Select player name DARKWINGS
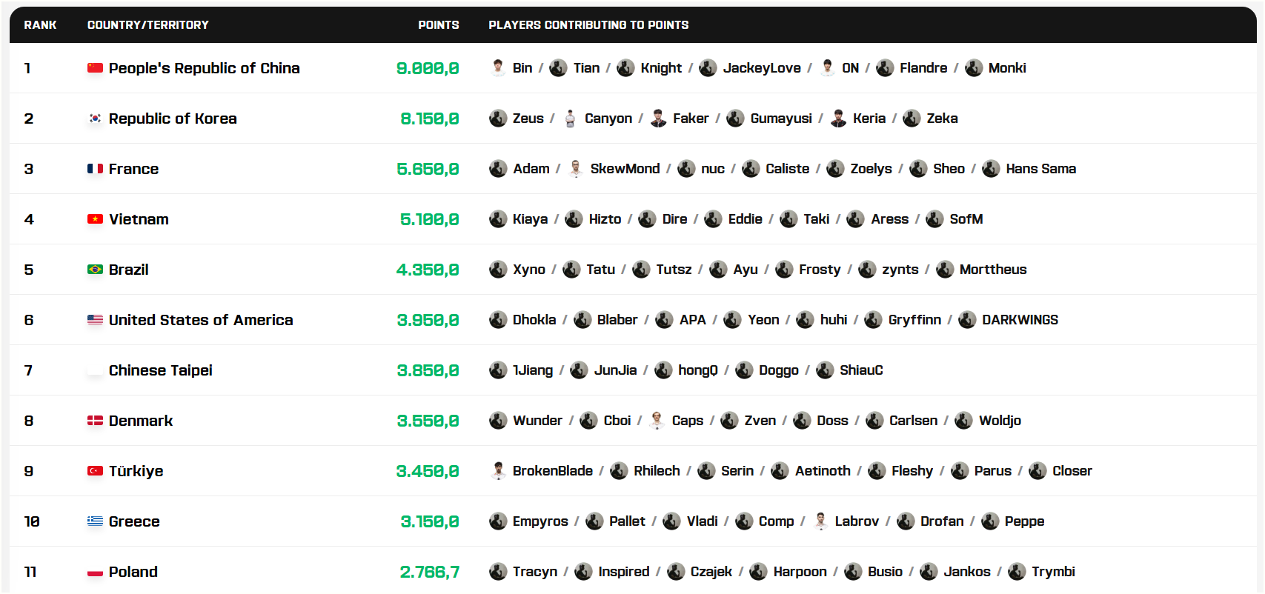Viewport: 1265px width, 594px height. coord(1020,320)
